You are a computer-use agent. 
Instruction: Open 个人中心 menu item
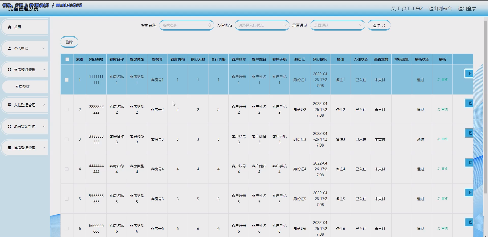coord(25,48)
